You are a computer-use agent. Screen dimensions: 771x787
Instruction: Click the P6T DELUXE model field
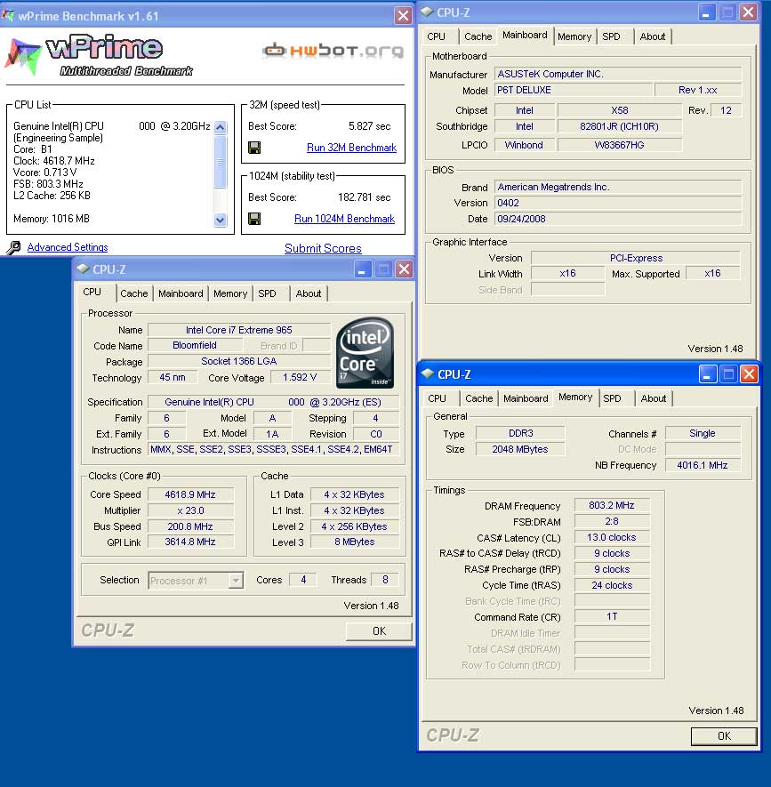tap(574, 90)
